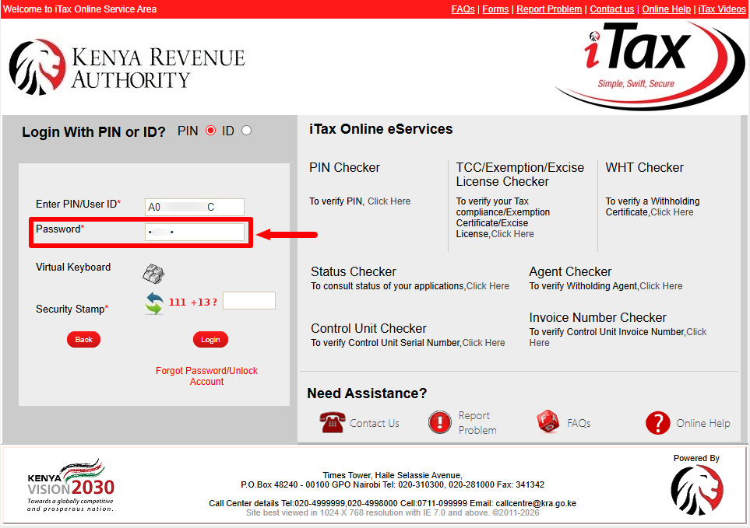Click the Virtual Keyboard label
Screen dimensions: 750x528
pos(73,267)
